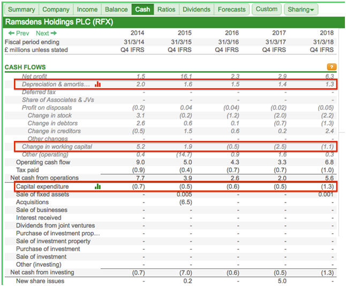Click the Change in creditors label
The width and height of the screenshot is (346, 286).
[x=54, y=131]
